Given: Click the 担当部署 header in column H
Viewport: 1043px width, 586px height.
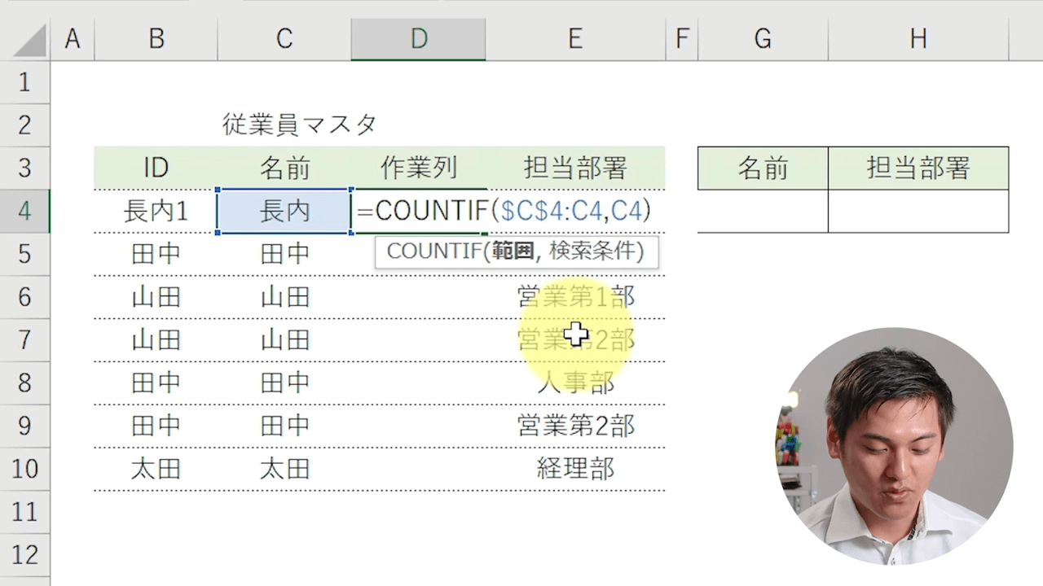Looking at the screenshot, I should coord(918,168).
